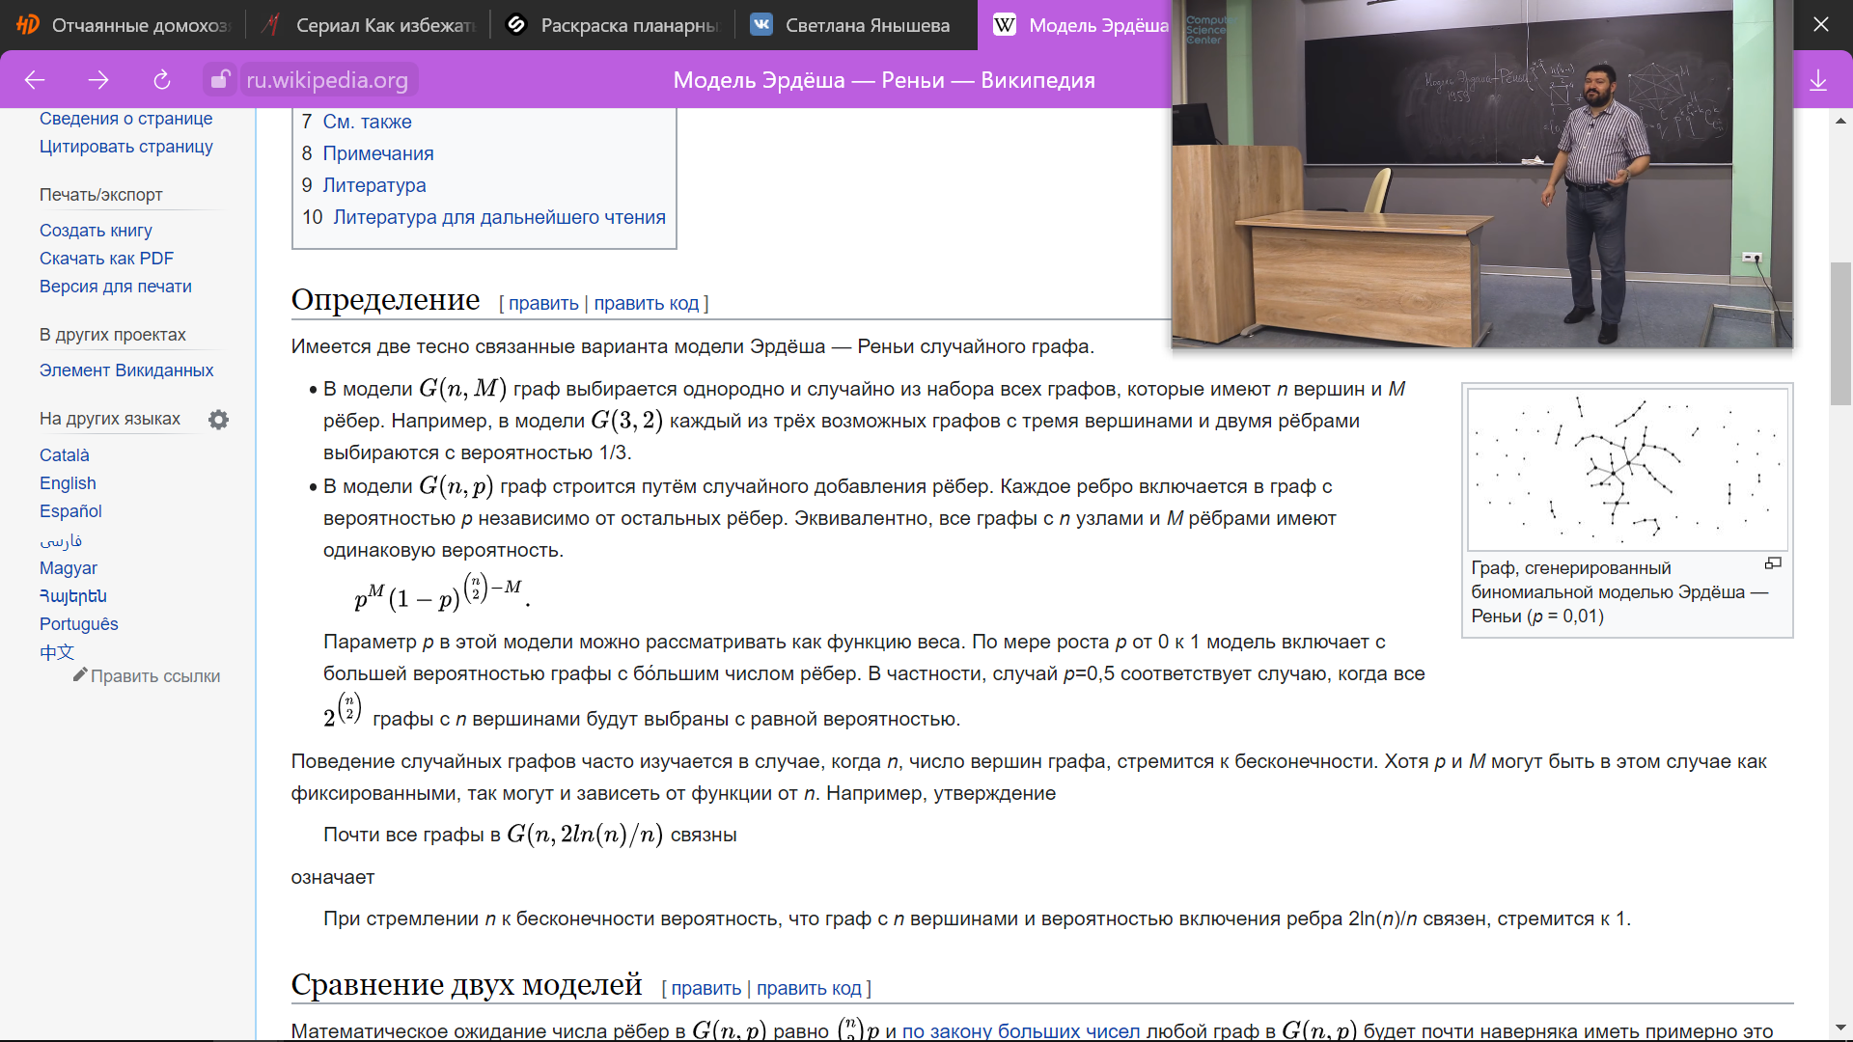This screenshot has width=1853, height=1042.
Task: Jump to Примечания in contents
Action: [377, 153]
